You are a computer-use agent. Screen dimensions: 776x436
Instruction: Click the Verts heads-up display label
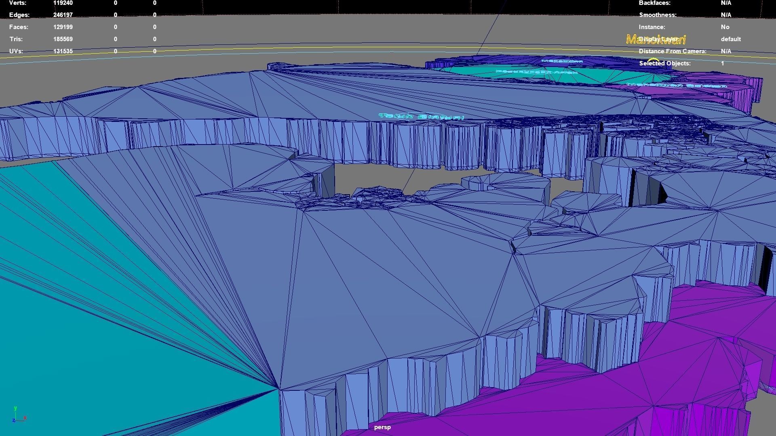click(18, 3)
